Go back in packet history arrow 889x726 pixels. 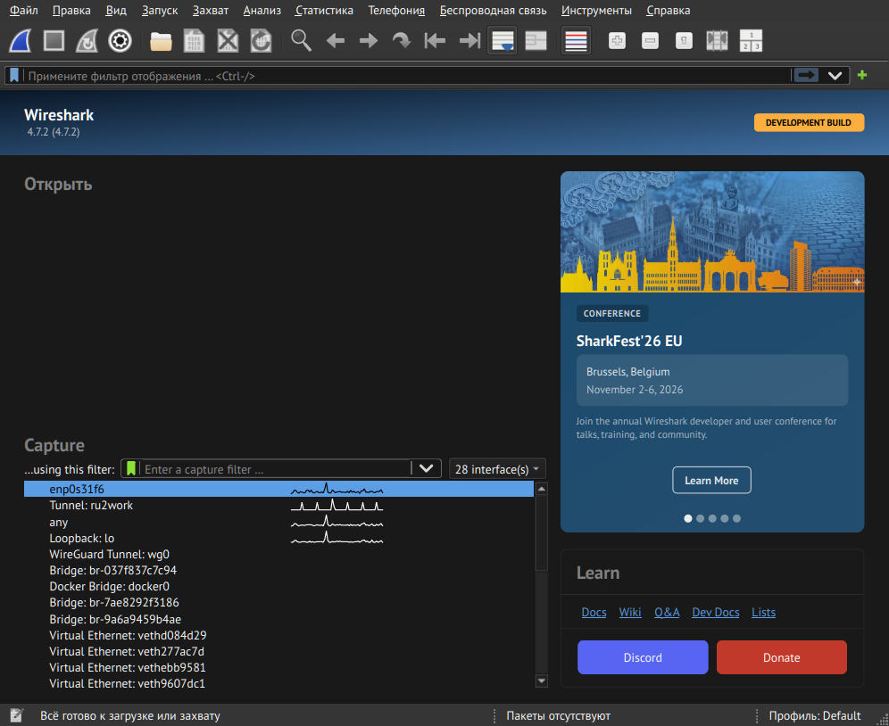[x=335, y=41]
